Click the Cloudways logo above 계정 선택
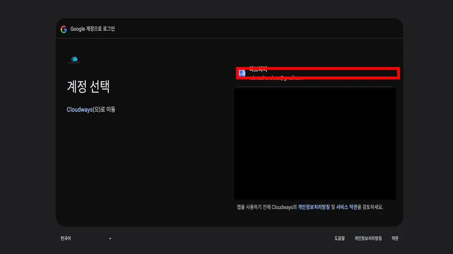 tap(74, 60)
